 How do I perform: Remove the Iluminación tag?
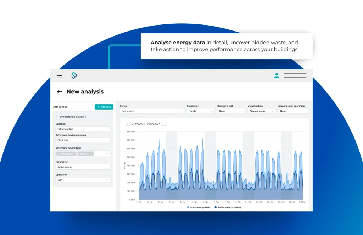[91, 153]
